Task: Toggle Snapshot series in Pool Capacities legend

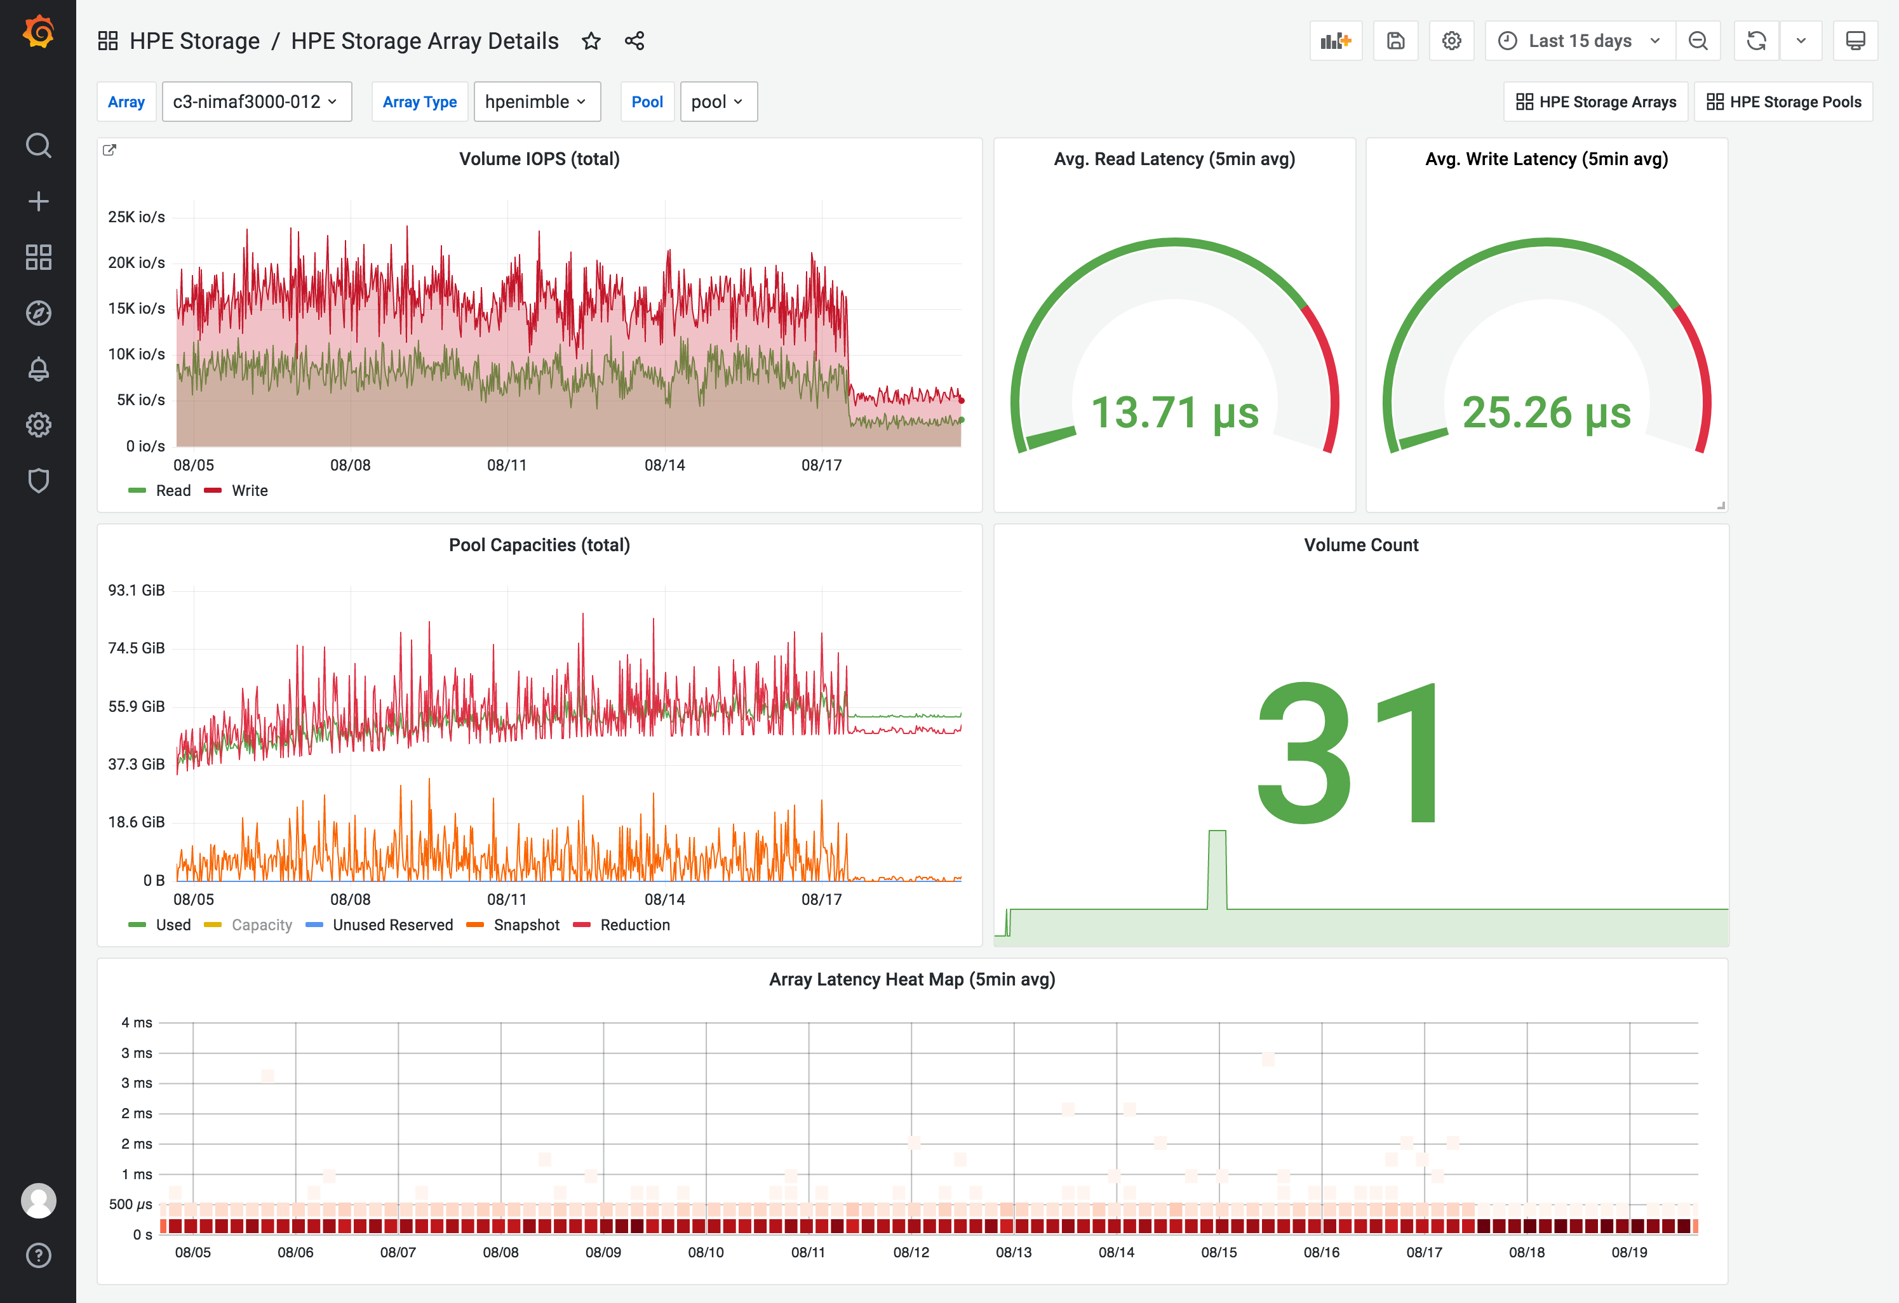Action: (527, 925)
